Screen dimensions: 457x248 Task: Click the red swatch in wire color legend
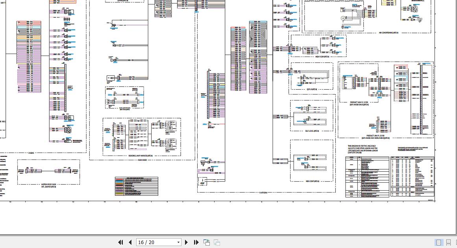pyautogui.click(x=120, y=180)
